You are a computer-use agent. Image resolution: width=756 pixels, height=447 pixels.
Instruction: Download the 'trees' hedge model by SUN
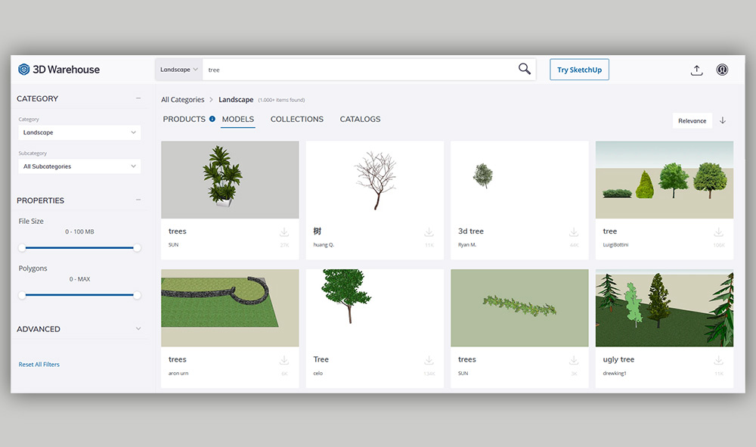(573, 360)
